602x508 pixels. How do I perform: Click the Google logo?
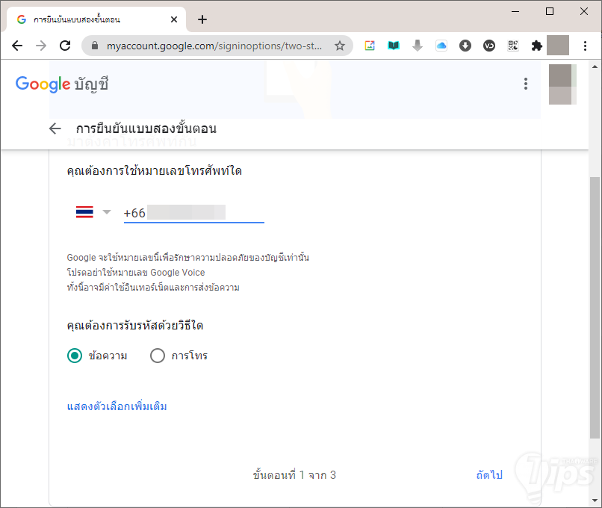click(x=43, y=84)
